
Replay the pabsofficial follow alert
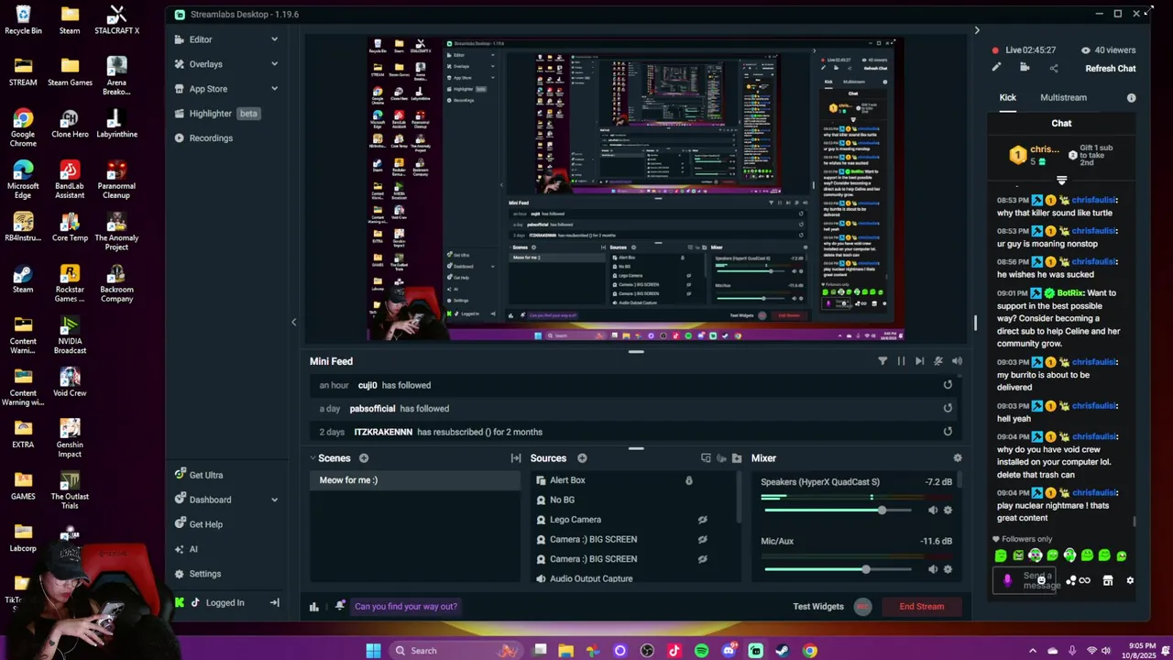[948, 408]
